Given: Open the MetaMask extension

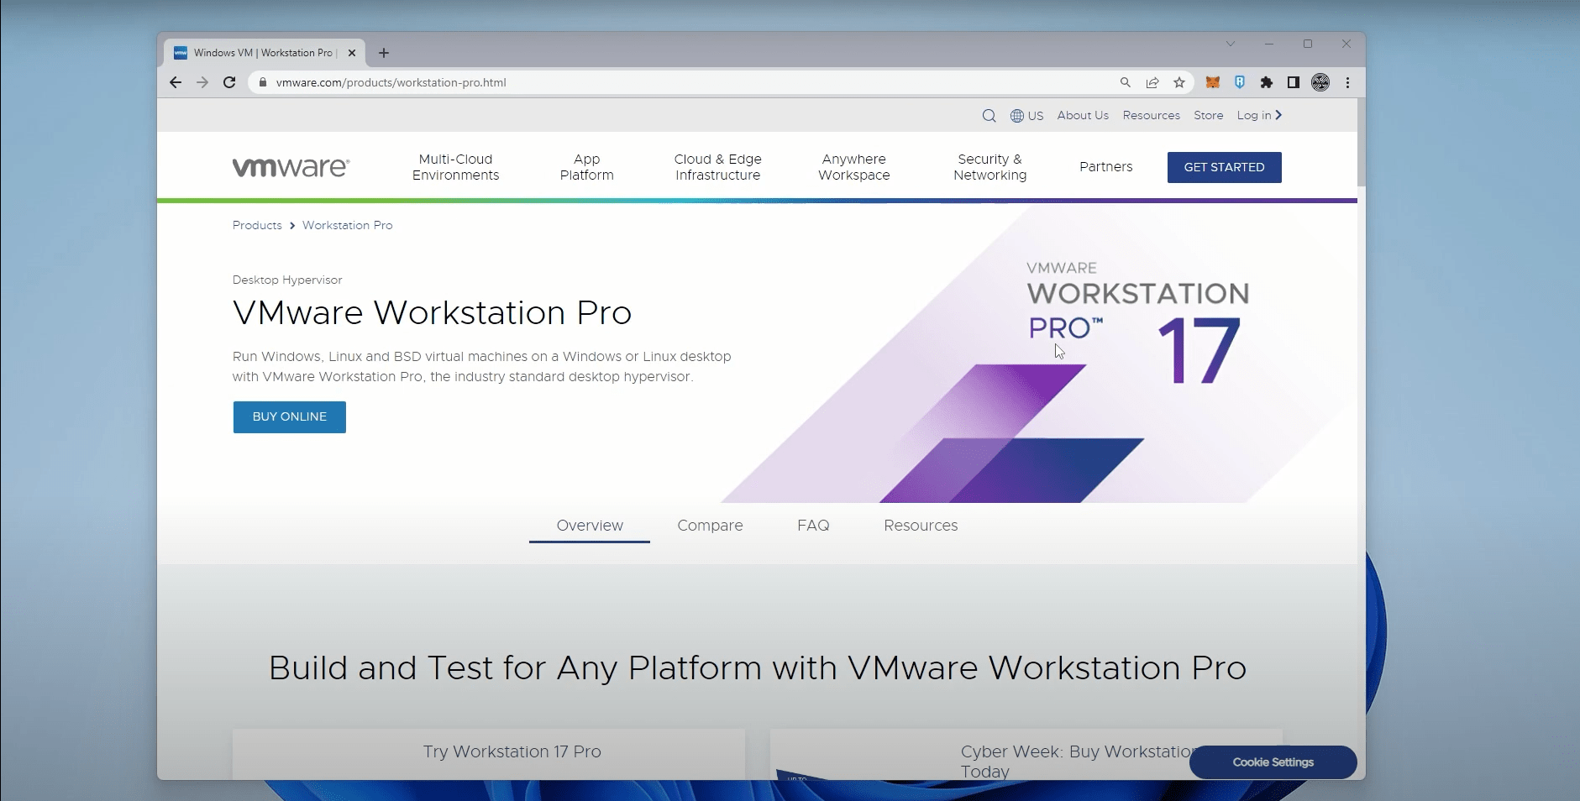Looking at the screenshot, I should point(1212,82).
